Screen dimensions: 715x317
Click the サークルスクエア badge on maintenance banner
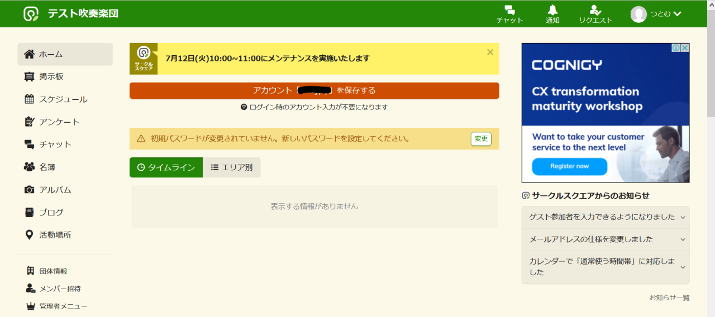click(144, 59)
